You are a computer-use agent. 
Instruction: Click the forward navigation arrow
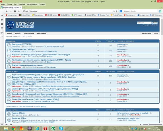pos(11,11)
